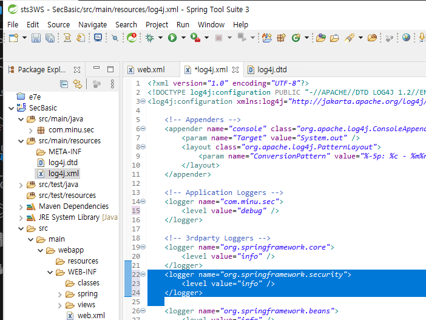The image size is (426, 320).
Task: Fold the springframework.core logger at line 19
Action: click(x=143, y=247)
